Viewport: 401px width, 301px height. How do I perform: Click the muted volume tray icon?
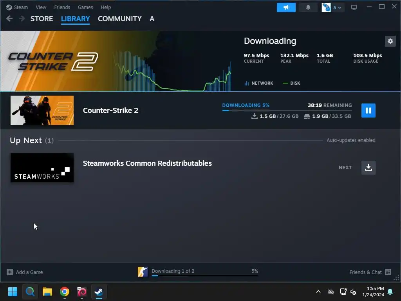353,292
